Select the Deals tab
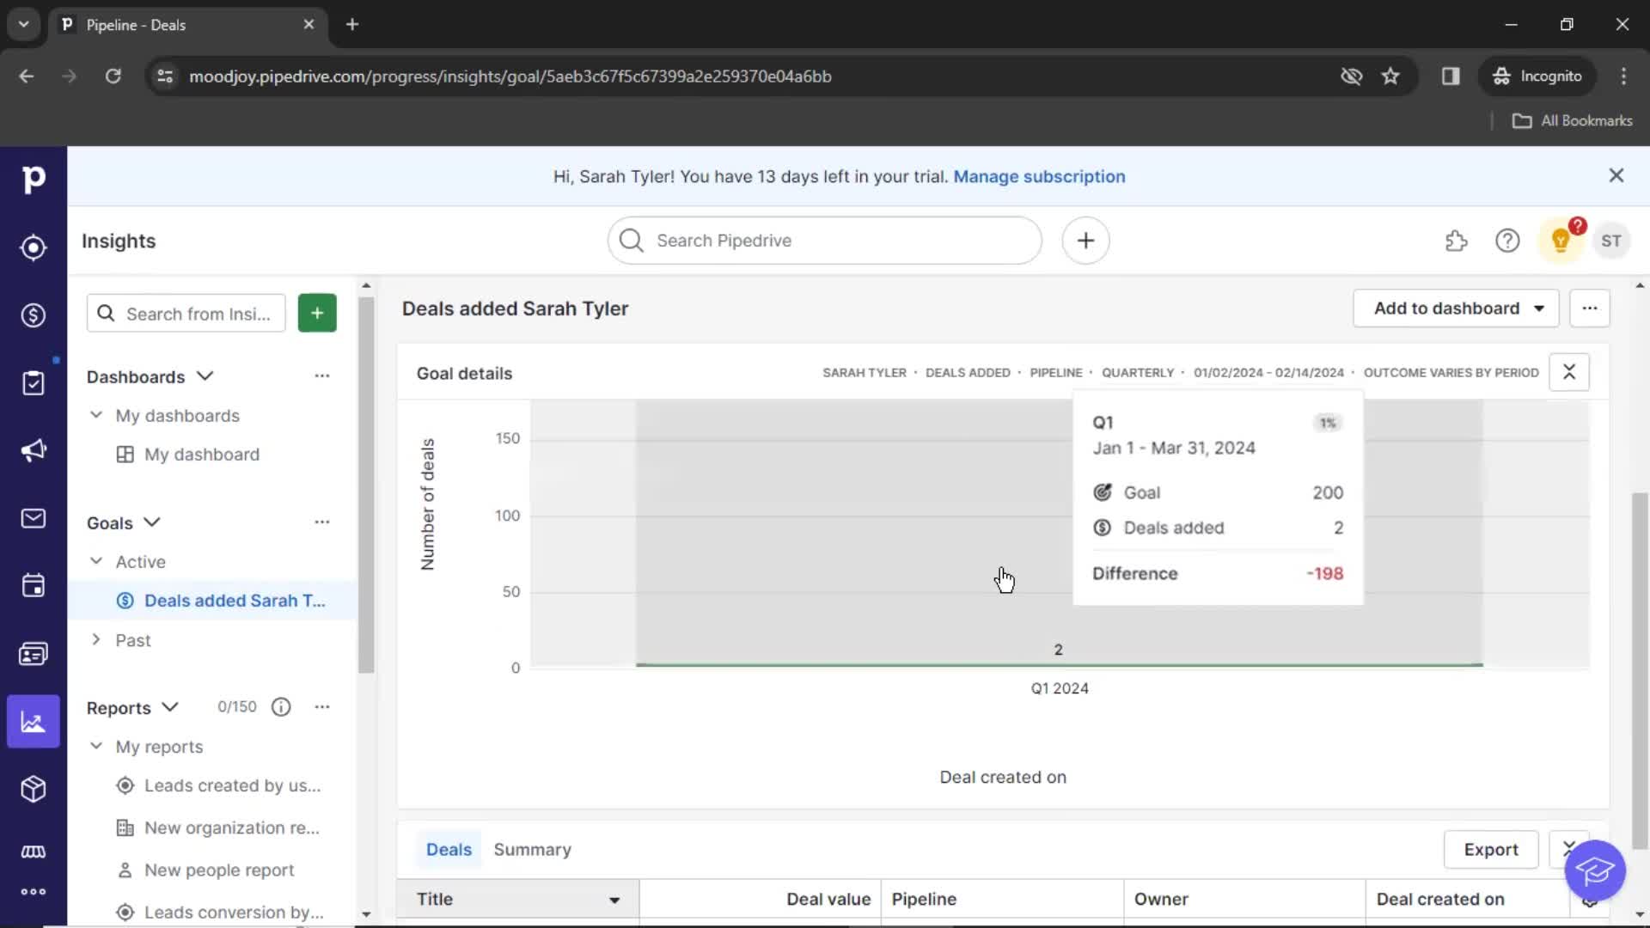1650x928 pixels. (x=449, y=847)
